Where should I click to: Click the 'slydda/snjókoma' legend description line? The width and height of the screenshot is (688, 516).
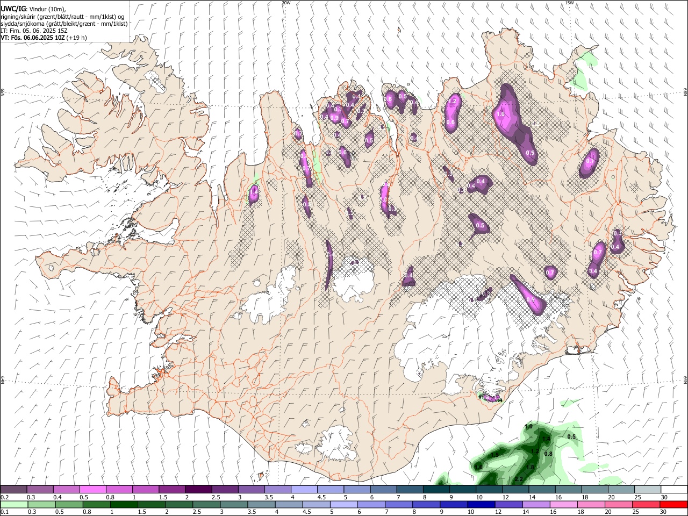(64, 24)
